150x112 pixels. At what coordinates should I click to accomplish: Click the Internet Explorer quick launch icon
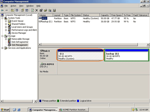(x=19, y=110)
